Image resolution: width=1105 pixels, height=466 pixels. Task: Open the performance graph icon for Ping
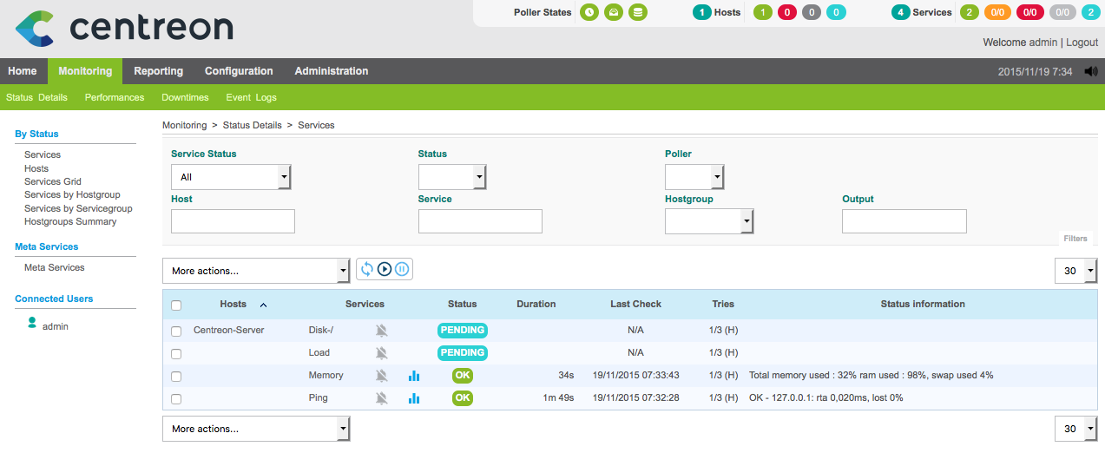pos(414,398)
